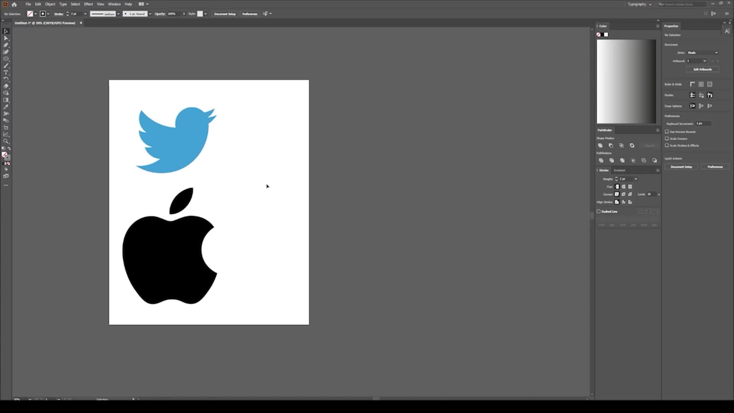Select the Paintbrush tool
The width and height of the screenshot is (734, 413).
coord(6,66)
